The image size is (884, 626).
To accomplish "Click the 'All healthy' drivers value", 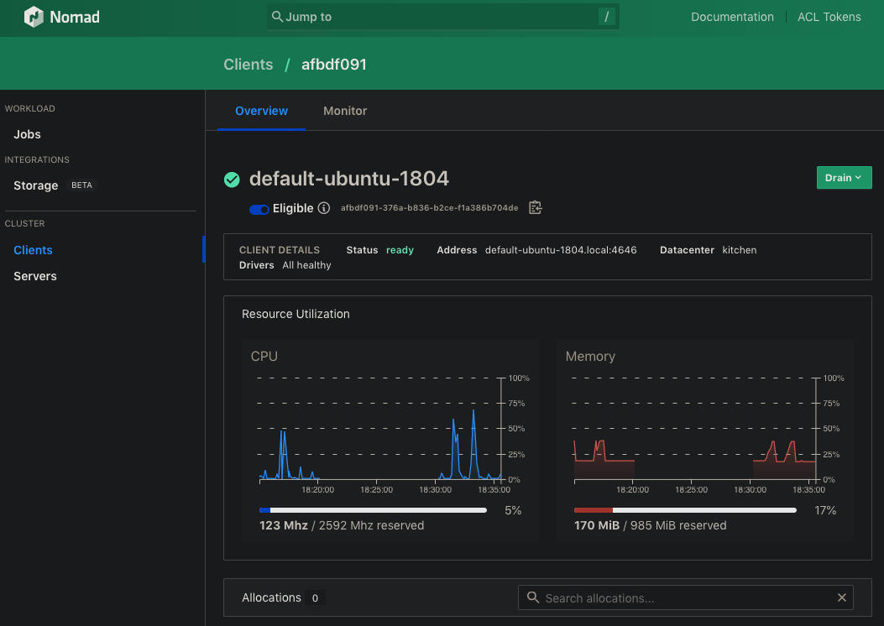I will (x=306, y=265).
